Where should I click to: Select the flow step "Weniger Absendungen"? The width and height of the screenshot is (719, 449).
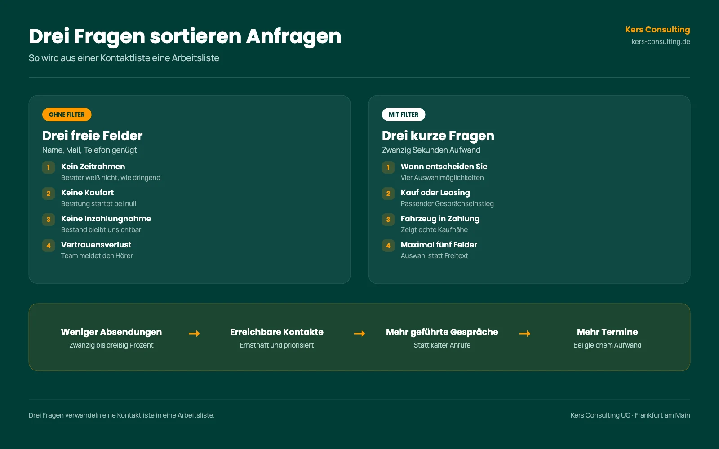tap(111, 332)
